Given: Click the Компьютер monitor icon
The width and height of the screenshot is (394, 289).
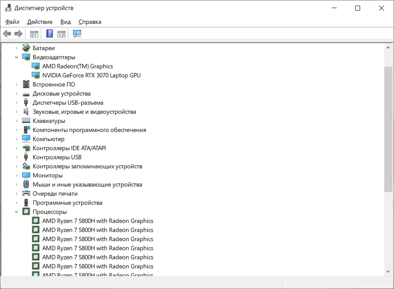Looking at the screenshot, I should pos(26,139).
